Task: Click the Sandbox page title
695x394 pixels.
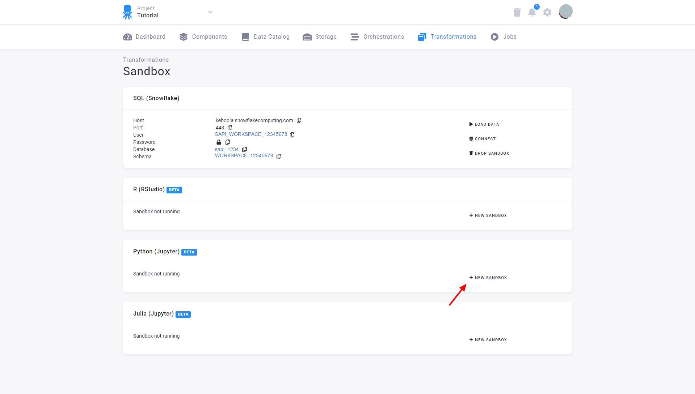Action: coord(147,72)
